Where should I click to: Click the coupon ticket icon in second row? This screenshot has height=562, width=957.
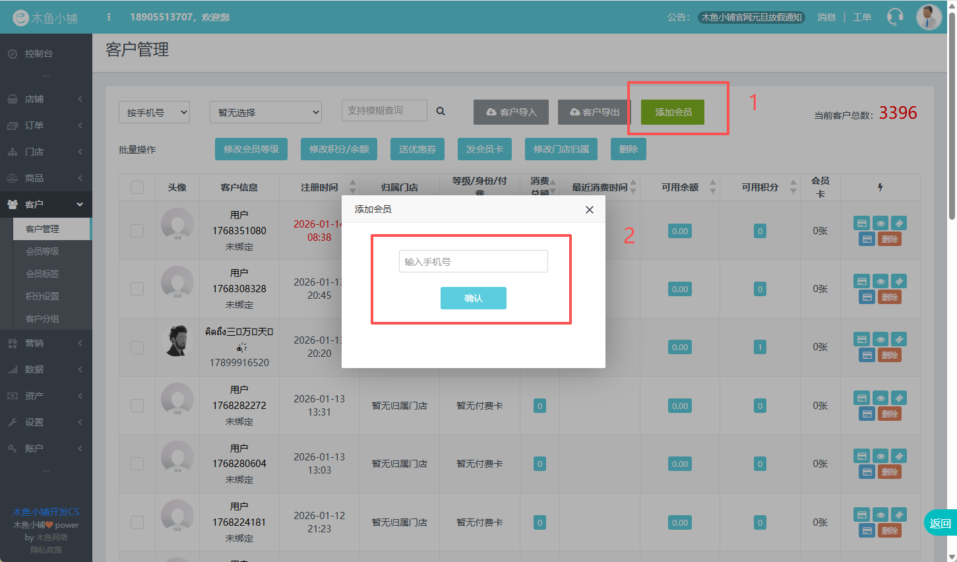point(898,282)
